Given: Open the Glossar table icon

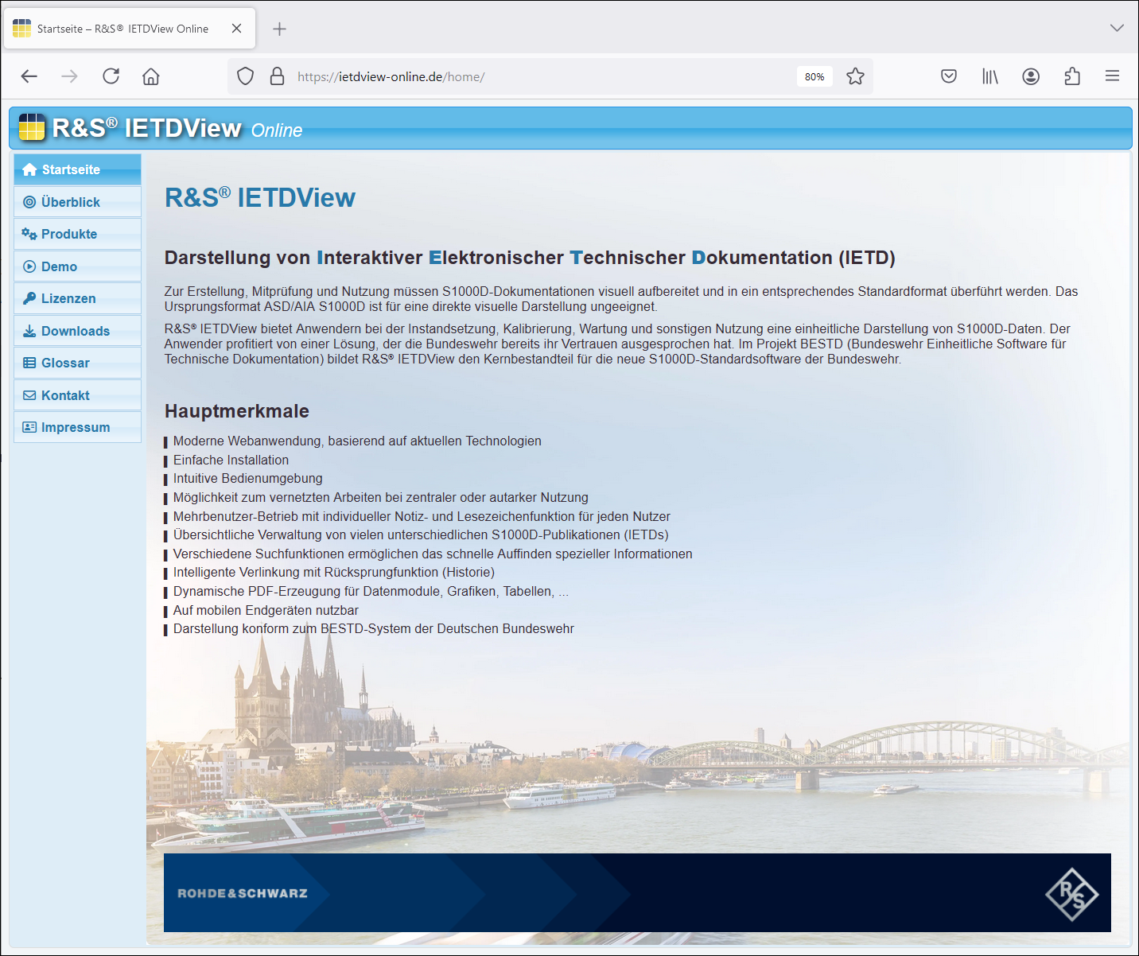Looking at the screenshot, I should click(29, 362).
